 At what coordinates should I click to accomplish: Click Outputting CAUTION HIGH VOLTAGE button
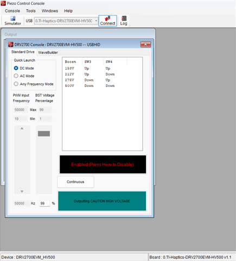click(x=102, y=201)
